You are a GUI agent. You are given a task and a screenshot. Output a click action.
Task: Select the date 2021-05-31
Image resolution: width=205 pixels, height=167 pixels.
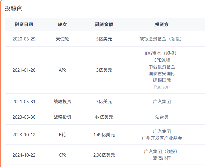[24, 102]
